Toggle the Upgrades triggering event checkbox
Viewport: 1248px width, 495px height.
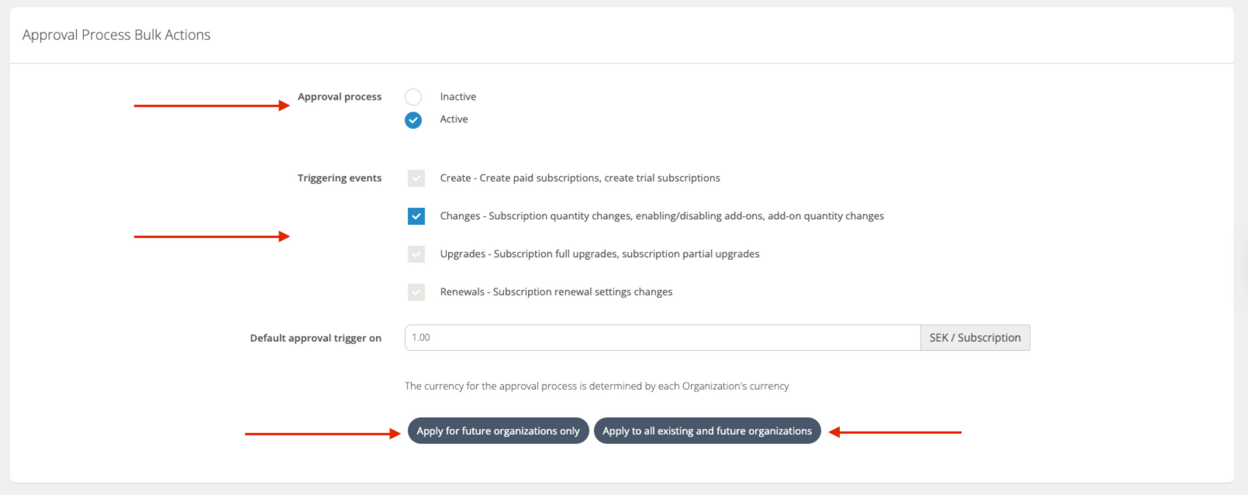tap(416, 254)
